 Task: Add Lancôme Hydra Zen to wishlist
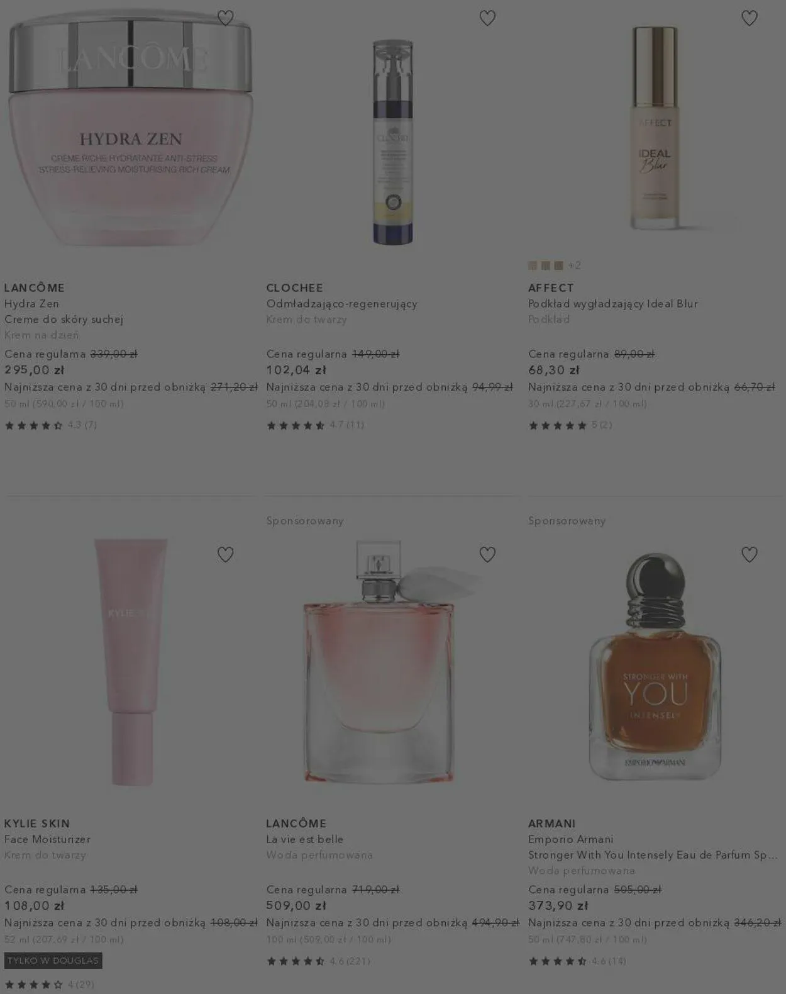click(x=225, y=18)
